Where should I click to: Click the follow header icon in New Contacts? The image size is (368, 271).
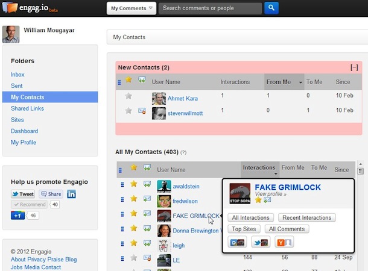142,79
